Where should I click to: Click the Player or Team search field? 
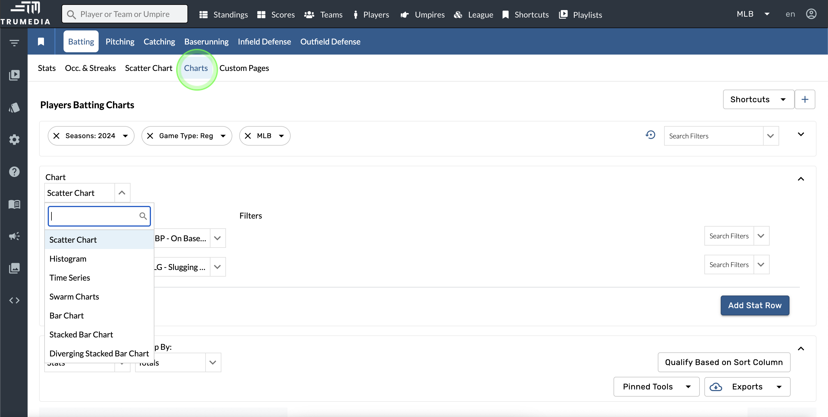click(x=125, y=14)
